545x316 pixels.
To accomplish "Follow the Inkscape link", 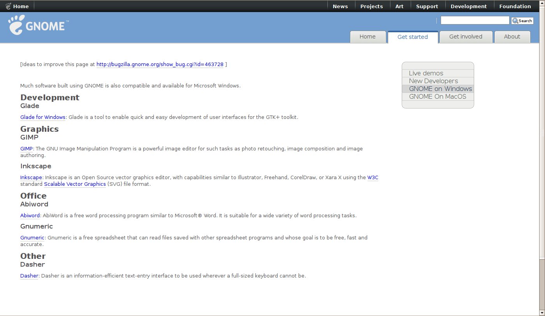I will pos(31,178).
